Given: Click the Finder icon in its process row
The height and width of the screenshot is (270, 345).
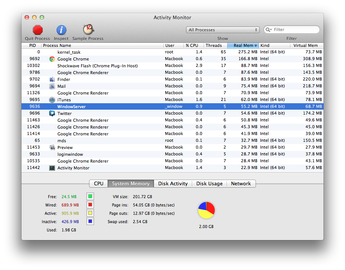Looking at the screenshot, I should coord(52,79).
